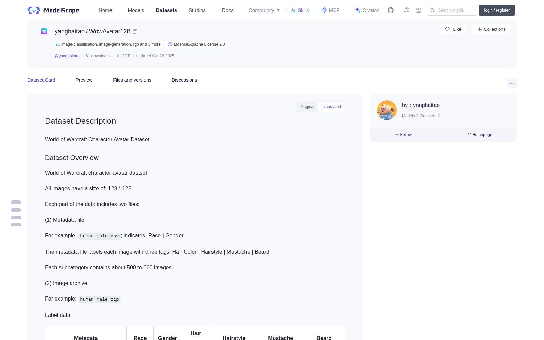Click the license badge icon
This screenshot has height=340, width=544.
click(170, 44)
